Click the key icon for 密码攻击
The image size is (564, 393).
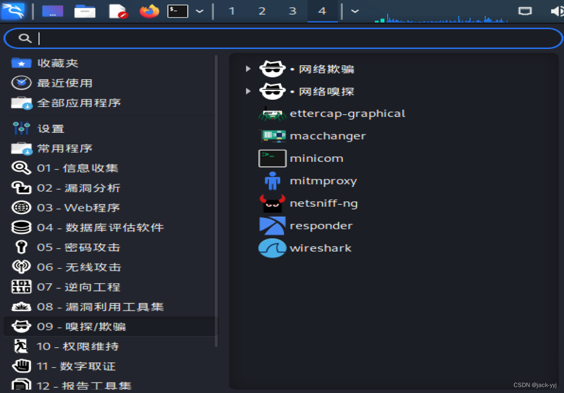click(x=21, y=247)
